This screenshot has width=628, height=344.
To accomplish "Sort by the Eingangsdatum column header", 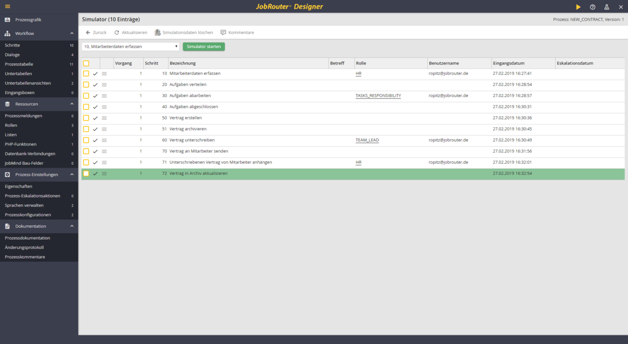I will tap(508, 63).
